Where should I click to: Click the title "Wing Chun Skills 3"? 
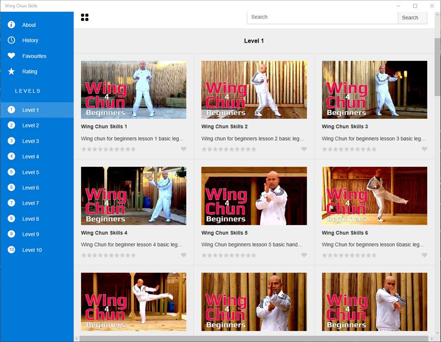(345, 127)
